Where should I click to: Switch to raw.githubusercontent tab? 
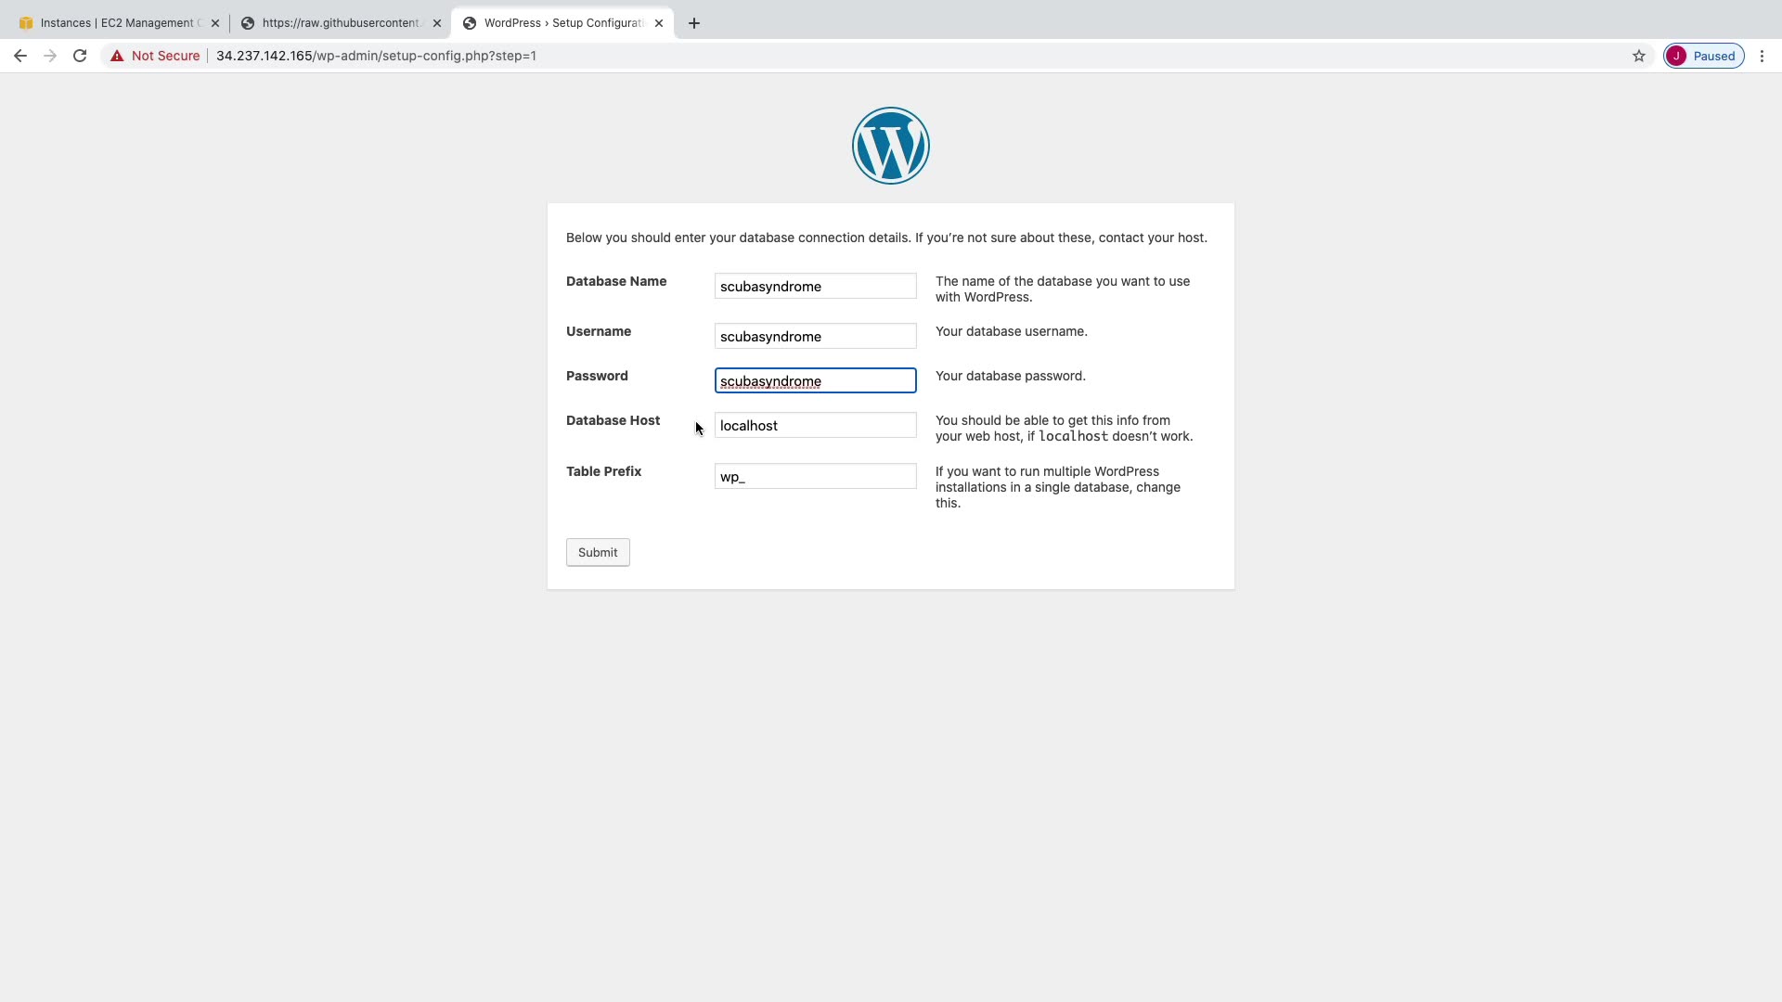click(x=339, y=23)
